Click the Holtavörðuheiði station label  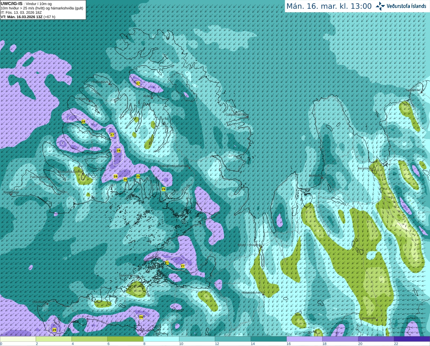(252, 293)
